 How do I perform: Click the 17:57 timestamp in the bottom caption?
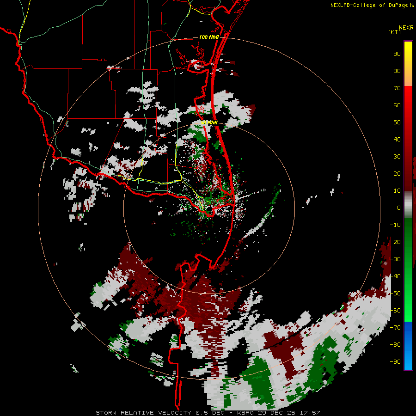click(x=310, y=413)
